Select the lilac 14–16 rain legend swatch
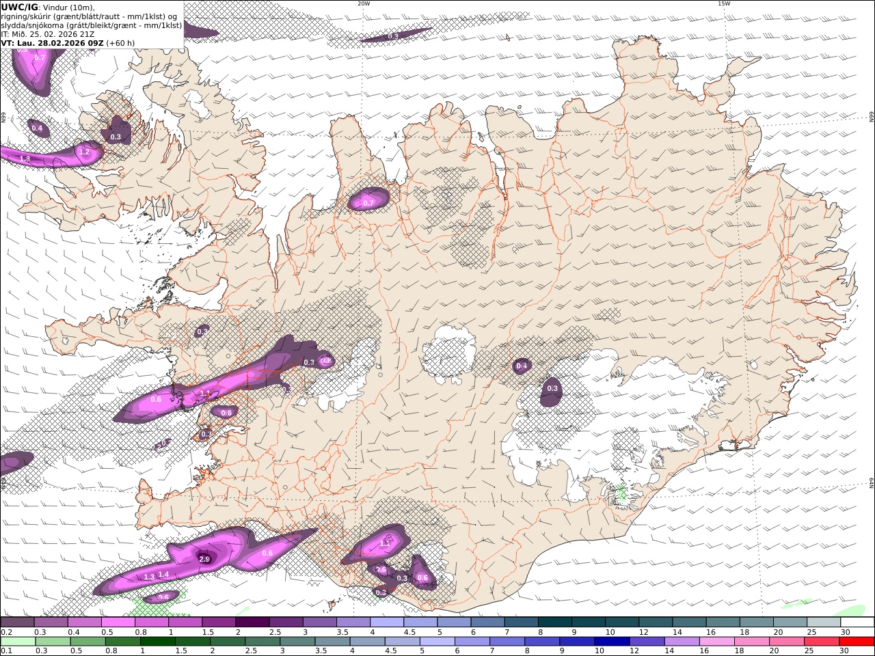Screen dimensions: 875x656 [x=681, y=642]
